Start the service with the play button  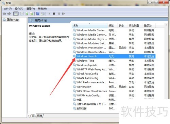tap(49, 14)
